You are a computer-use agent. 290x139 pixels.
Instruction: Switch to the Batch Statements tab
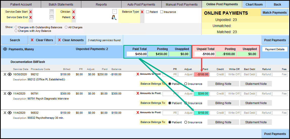pyautogui.click(x=61, y=4)
